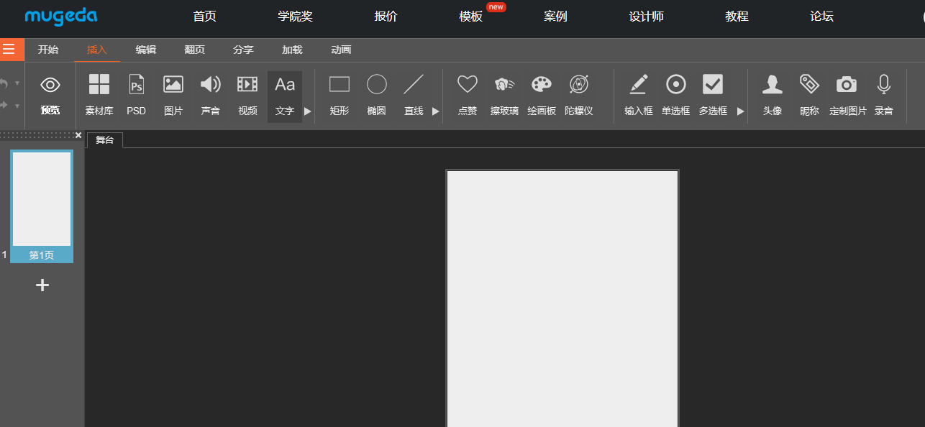The height and width of the screenshot is (427, 925).
Task: Insert the 绘画板 drawing board
Action: coord(542,96)
